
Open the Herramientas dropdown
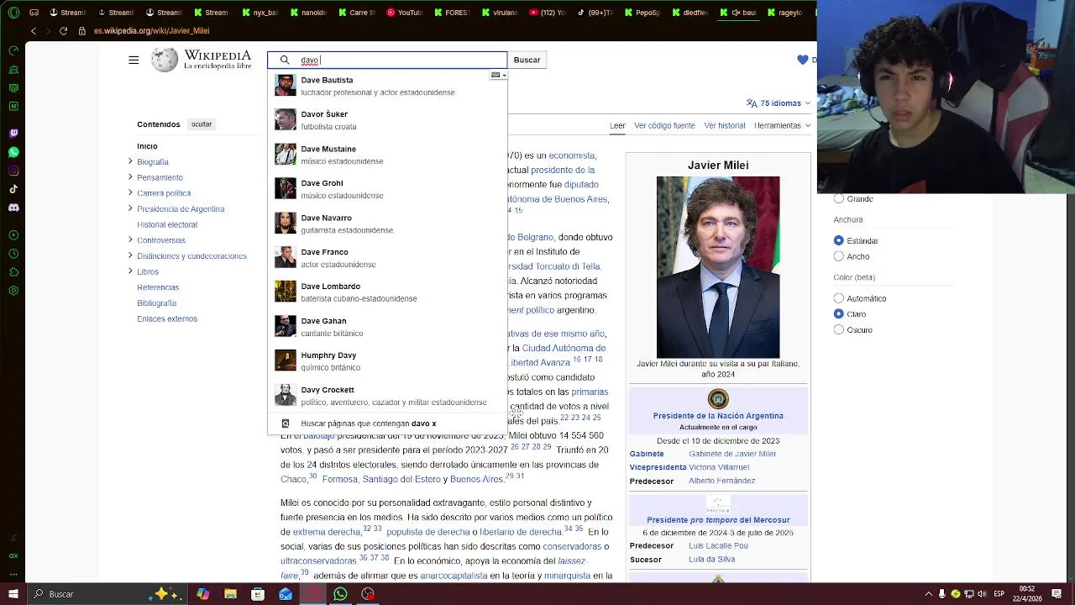(x=783, y=125)
